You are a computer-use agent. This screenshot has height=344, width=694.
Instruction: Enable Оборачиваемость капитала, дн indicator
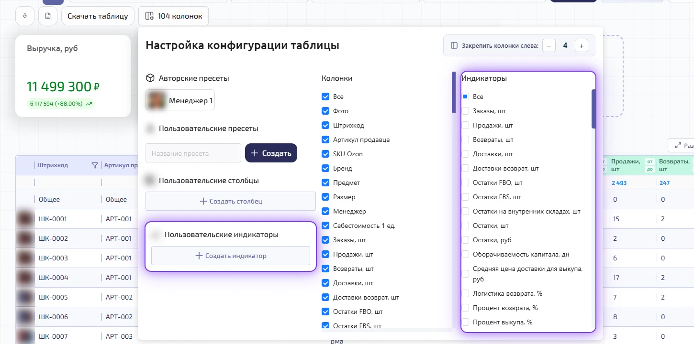point(465,254)
